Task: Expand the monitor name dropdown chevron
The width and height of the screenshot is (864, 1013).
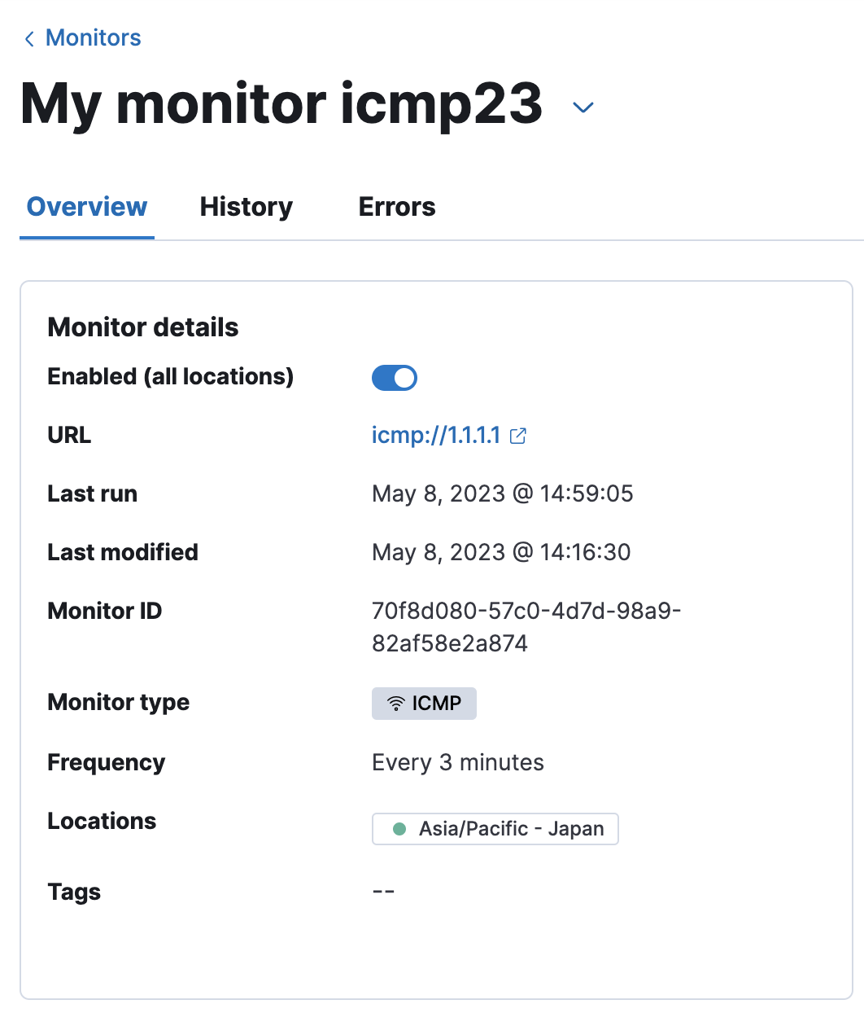Action: point(583,107)
